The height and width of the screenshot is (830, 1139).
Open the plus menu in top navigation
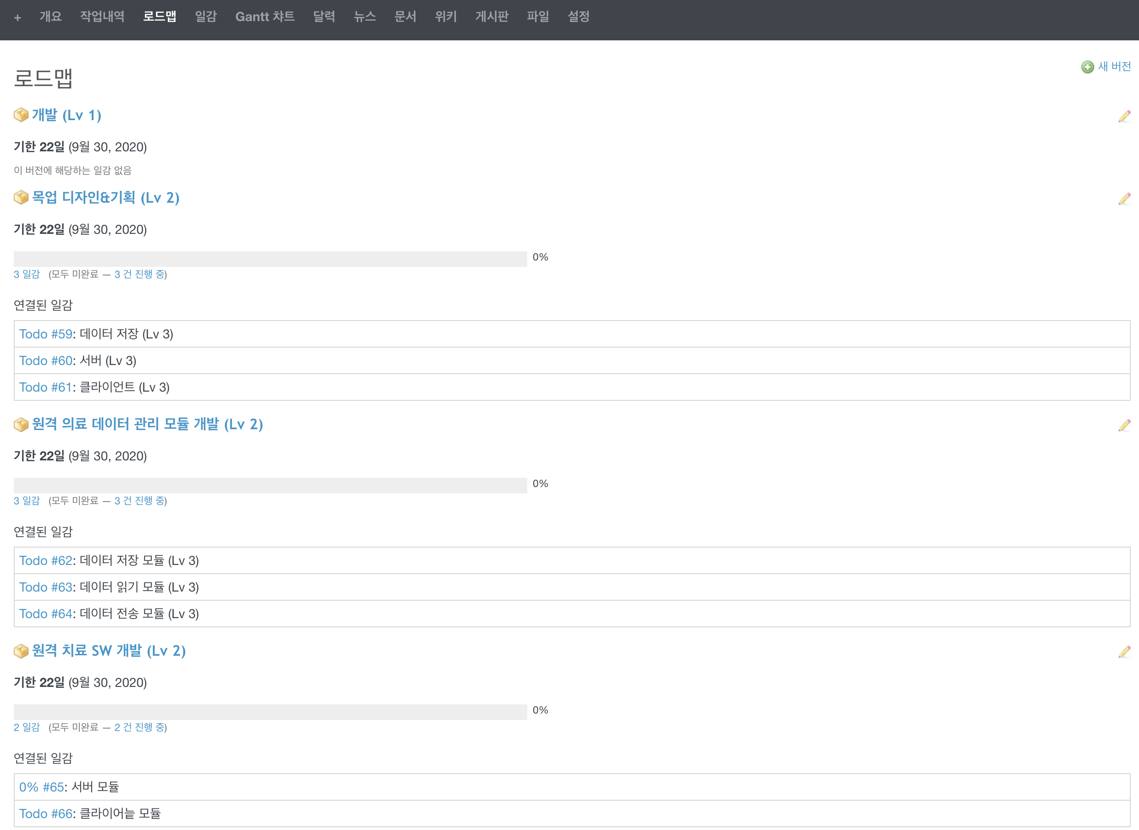tap(17, 17)
